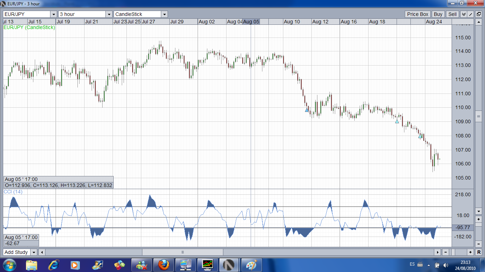This screenshot has width=485, height=272.
Task: Click the Aug 05 highlighted date label
Action: point(251,22)
